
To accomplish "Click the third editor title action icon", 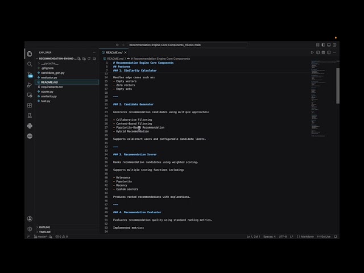I will pyautogui.click(x=324, y=52).
